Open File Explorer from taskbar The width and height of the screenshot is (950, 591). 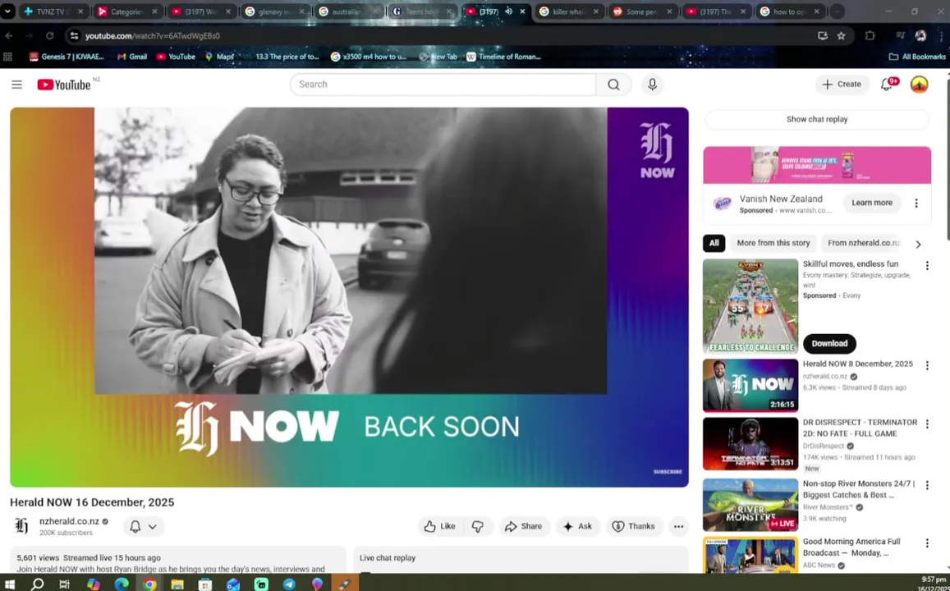(x=177, y=584)
